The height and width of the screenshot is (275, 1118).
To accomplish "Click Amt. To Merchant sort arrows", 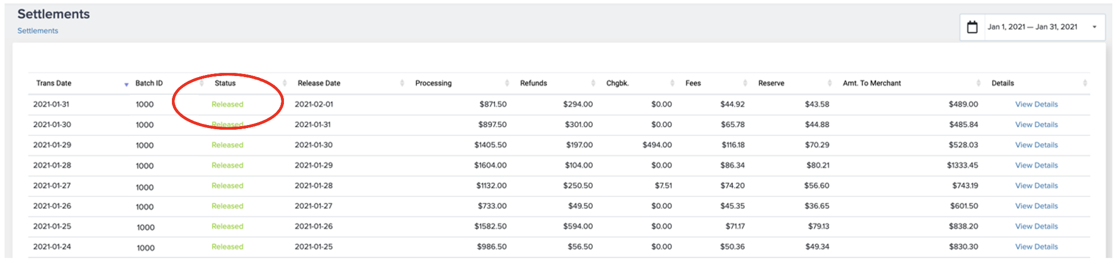I will 978,83.
